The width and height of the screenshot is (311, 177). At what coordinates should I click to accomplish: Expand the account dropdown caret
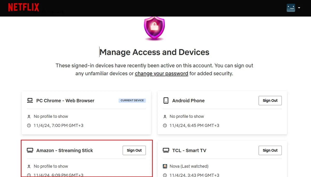[x=299, y=8]
